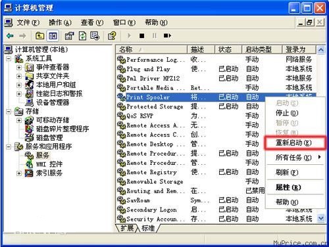
Task: Click the Refresh toolbar icon
Action: 82,35
